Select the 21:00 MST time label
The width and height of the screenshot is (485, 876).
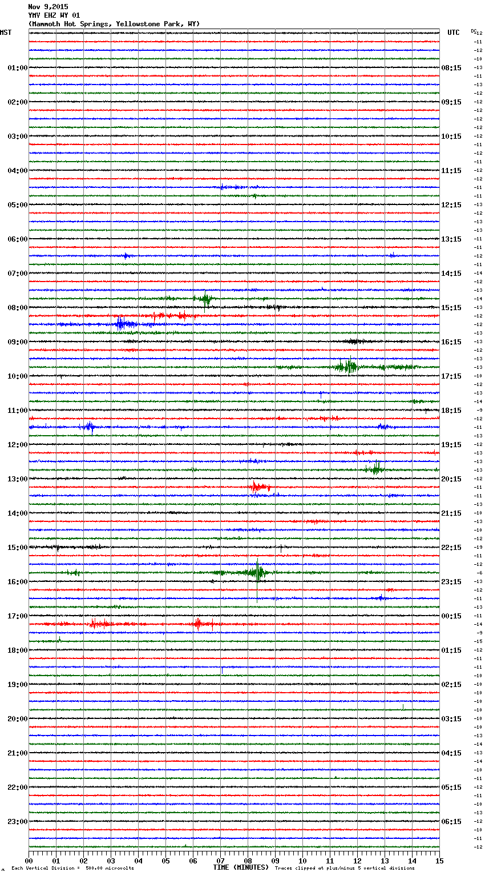point(18,753)
